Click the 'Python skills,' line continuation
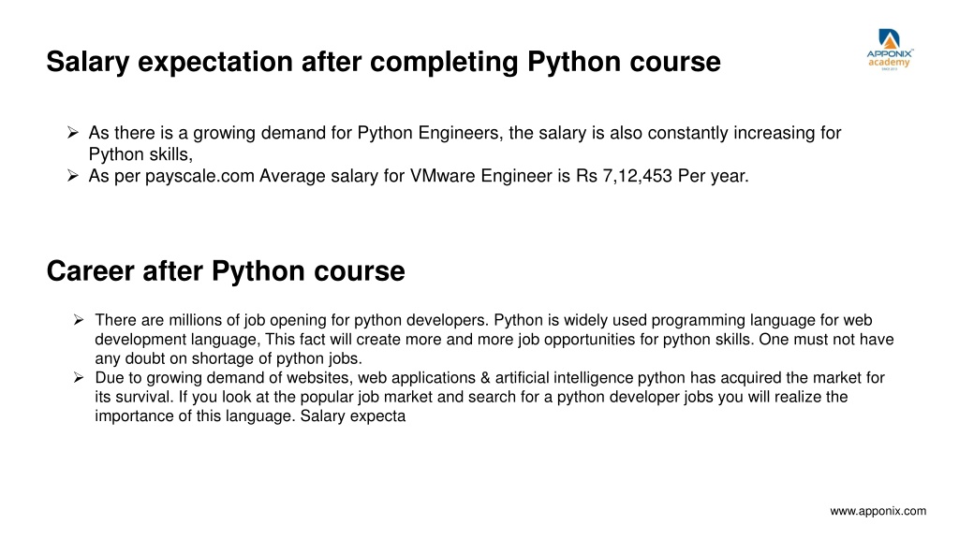959x539 pixels. point(140,154)
